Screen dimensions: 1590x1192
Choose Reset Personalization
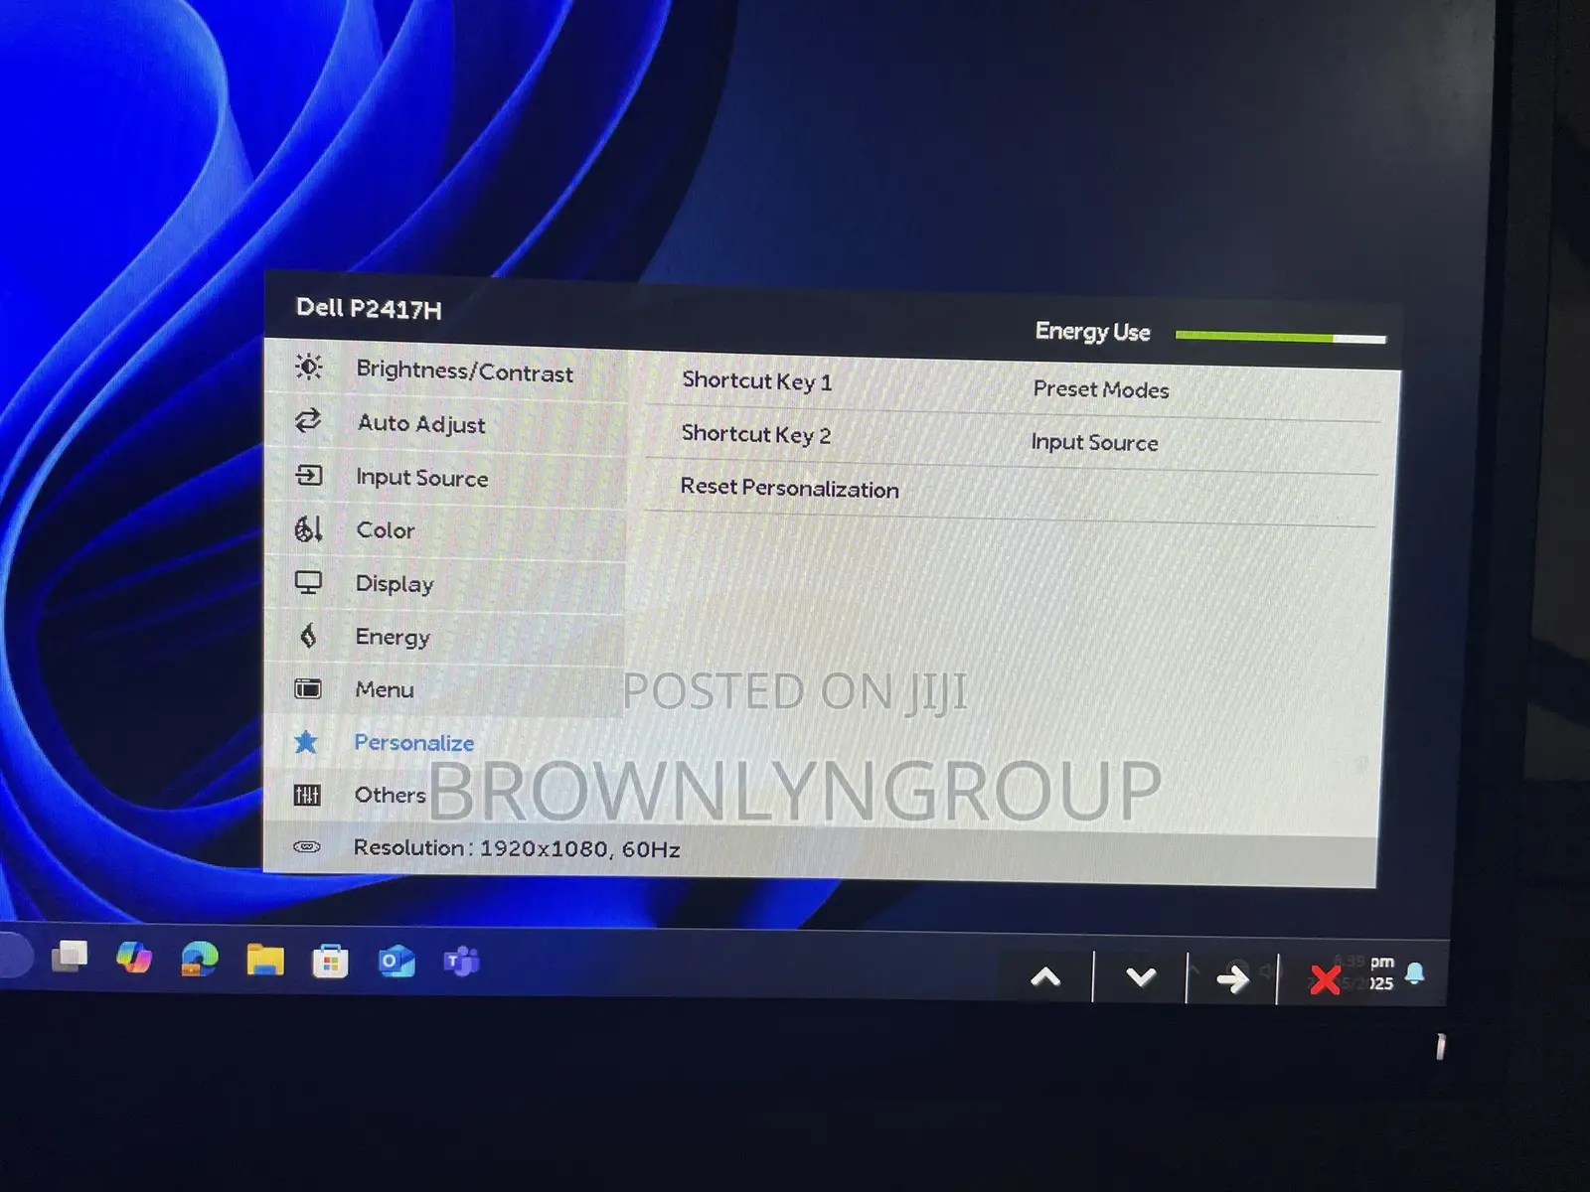789,488
